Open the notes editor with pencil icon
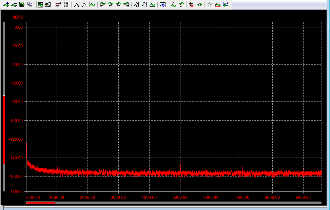 (58, 4)
